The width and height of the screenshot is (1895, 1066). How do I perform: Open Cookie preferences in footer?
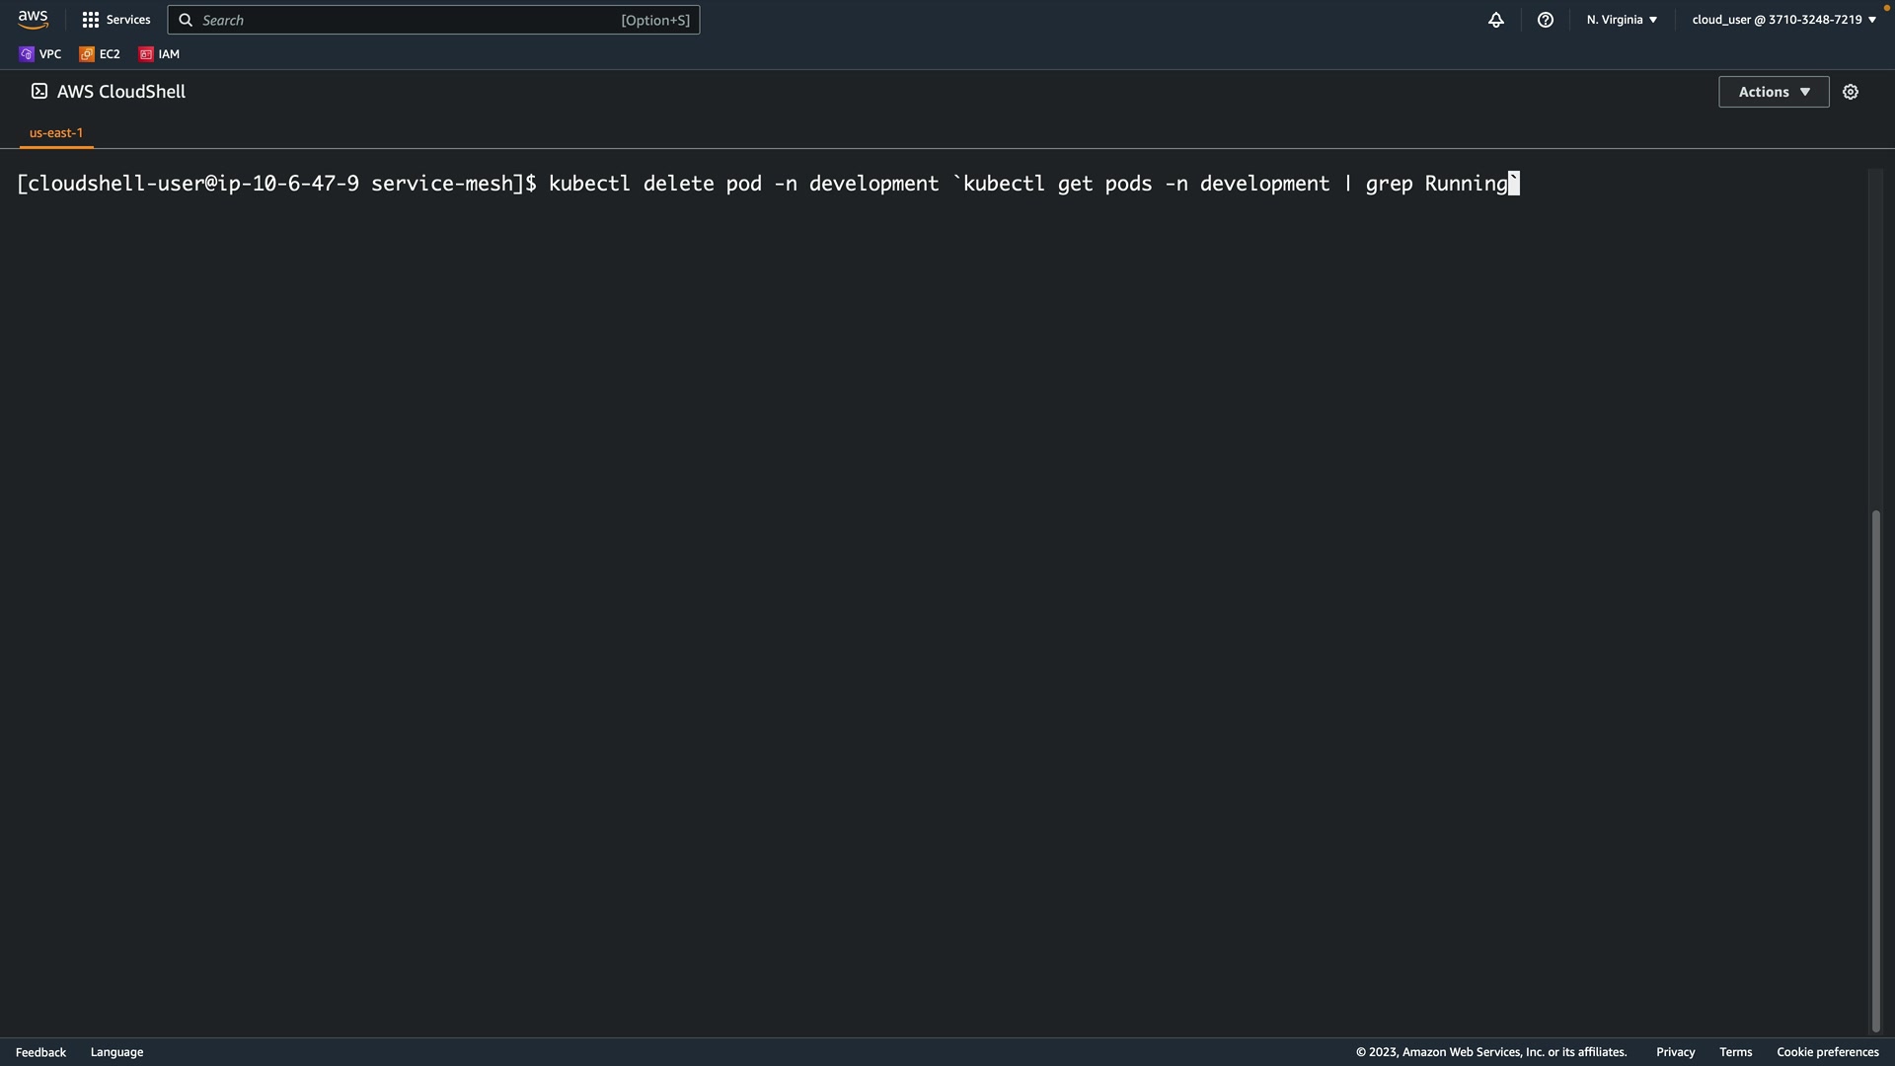pos(1827,1052)
